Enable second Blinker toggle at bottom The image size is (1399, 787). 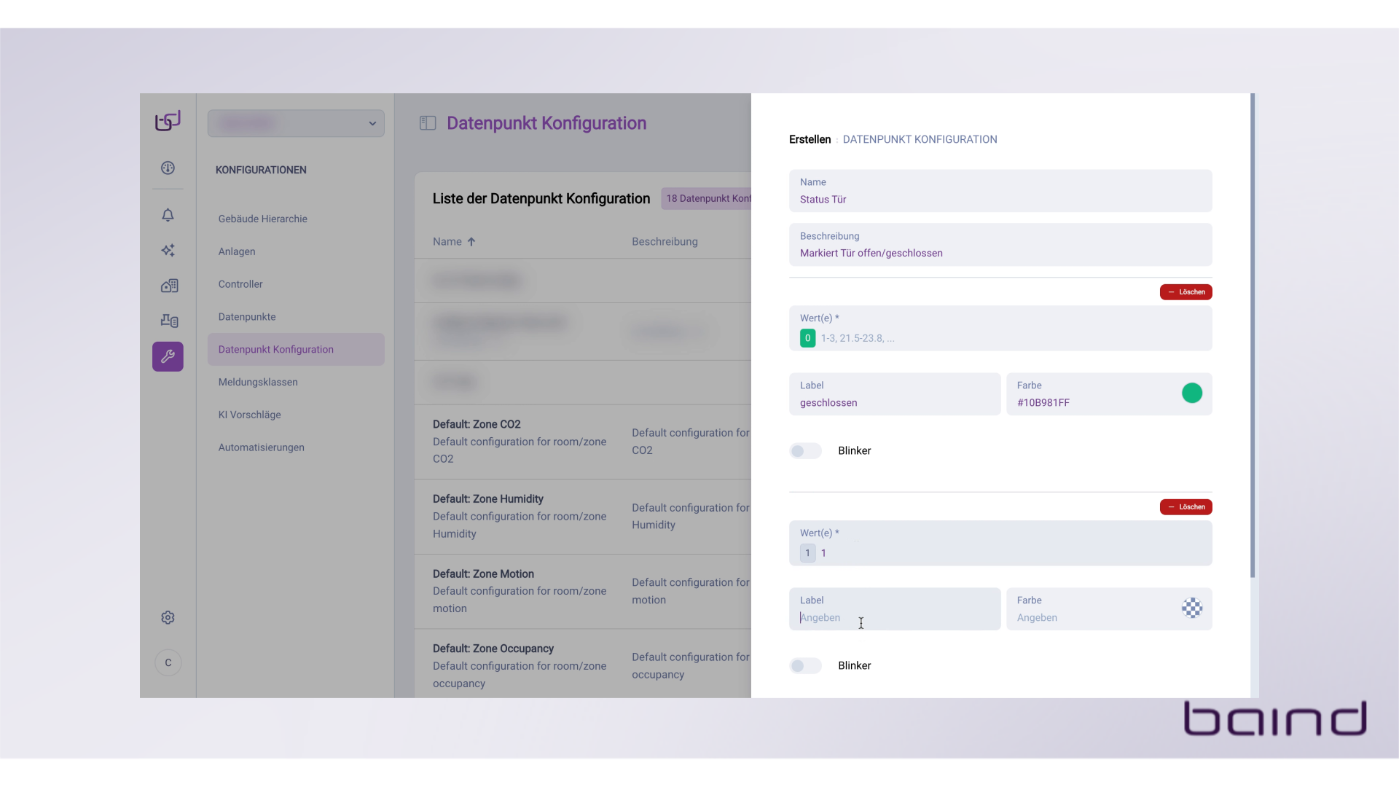click(x=805, y=666)
